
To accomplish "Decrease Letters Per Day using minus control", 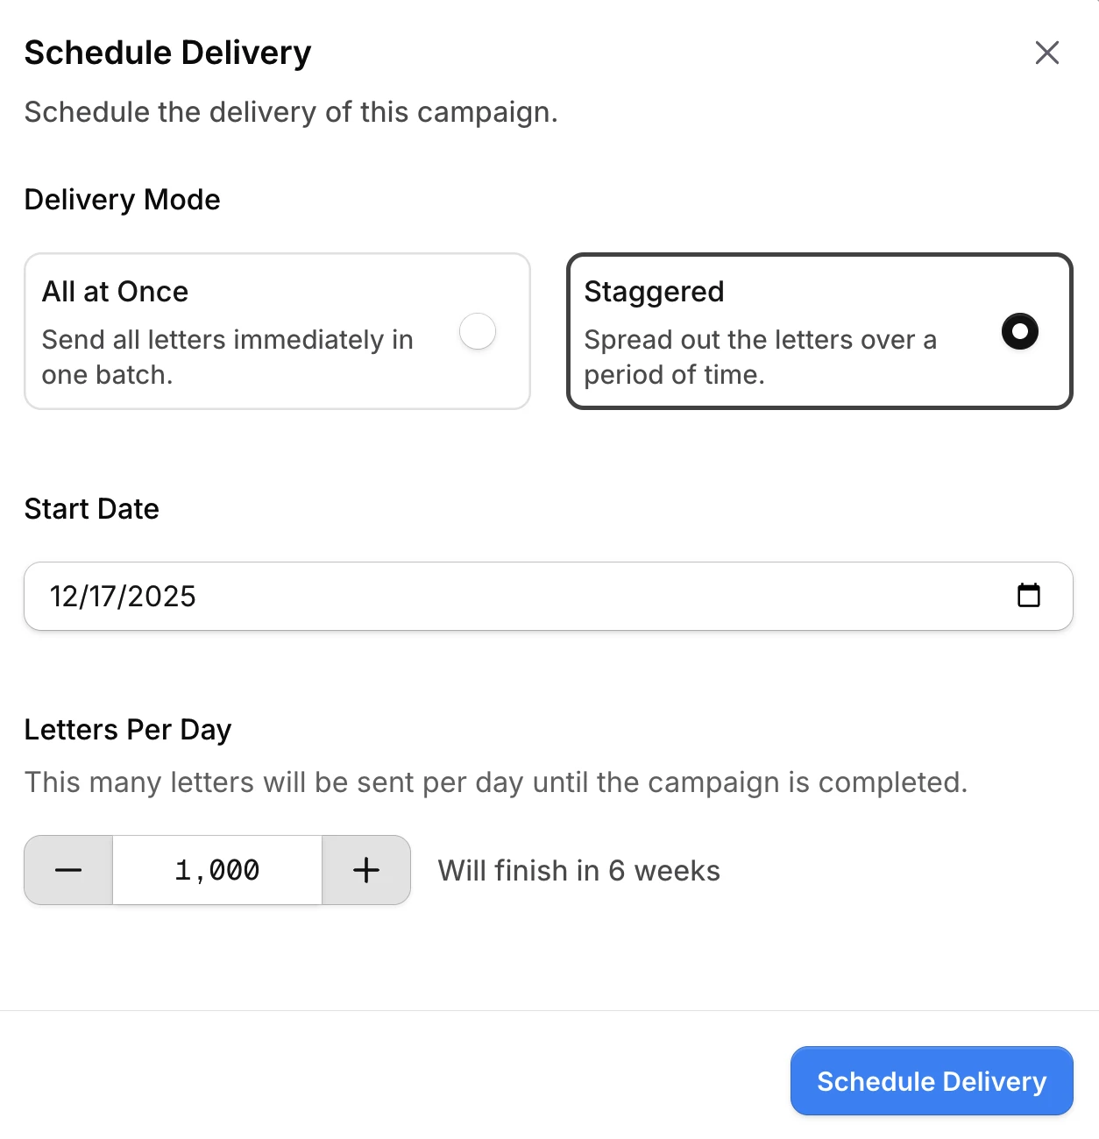I will [x=67, y=869].
